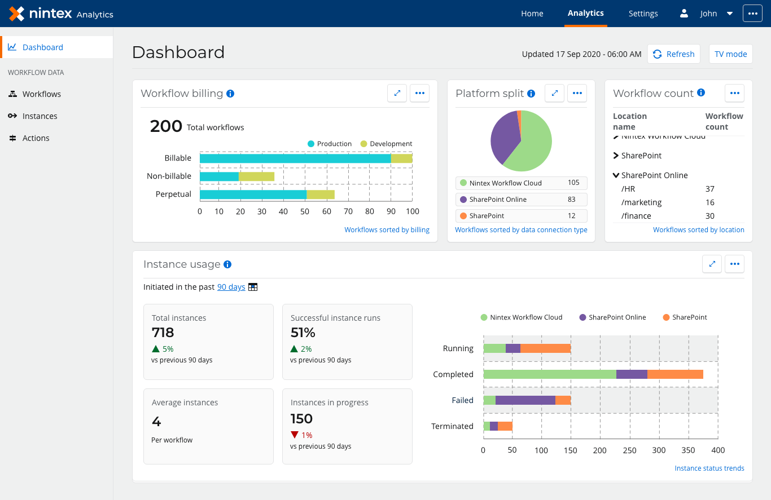
Task: Click the Total instances 718 card
Action: click(208, 342)
